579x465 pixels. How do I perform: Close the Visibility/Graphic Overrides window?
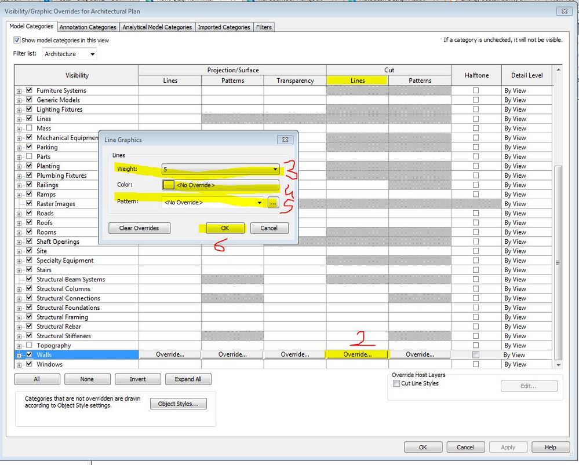(x=565, y=11)
